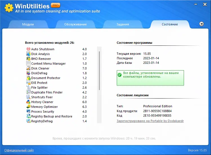Click the Auto Shutdown module icon
The width and height of the screenshot is (211, 155).
coord(28,49)
